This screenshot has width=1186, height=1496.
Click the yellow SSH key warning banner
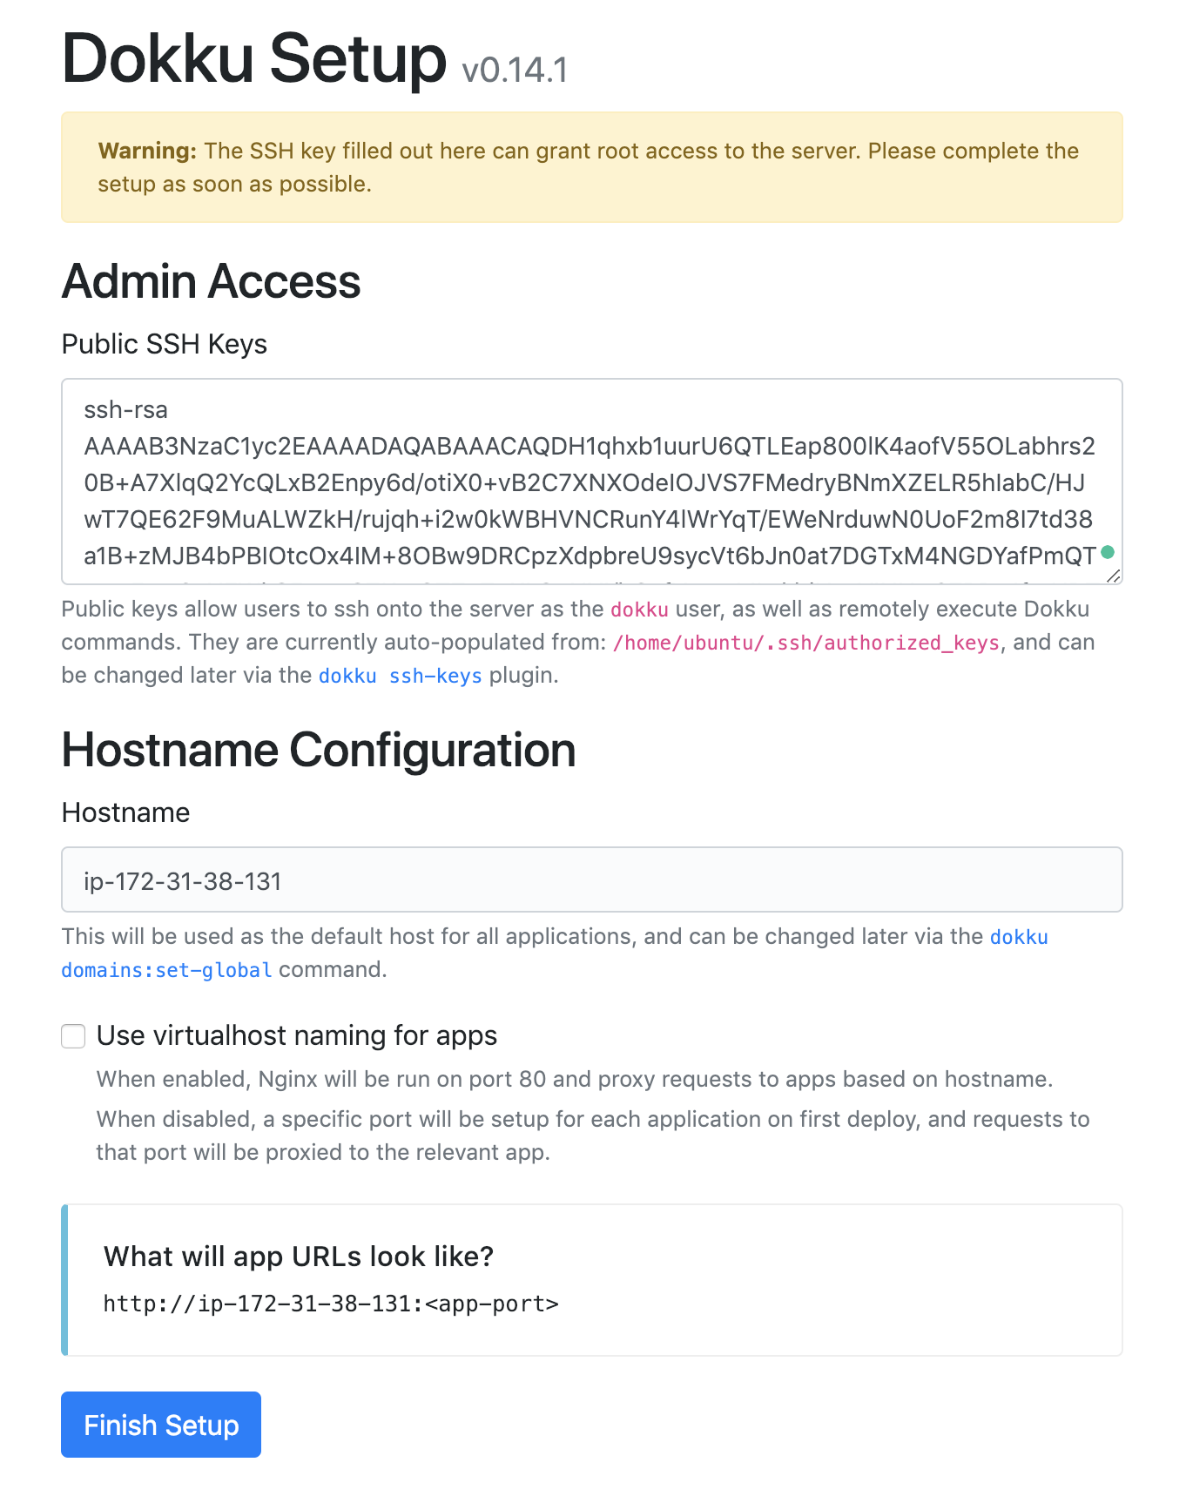point(592,167)
